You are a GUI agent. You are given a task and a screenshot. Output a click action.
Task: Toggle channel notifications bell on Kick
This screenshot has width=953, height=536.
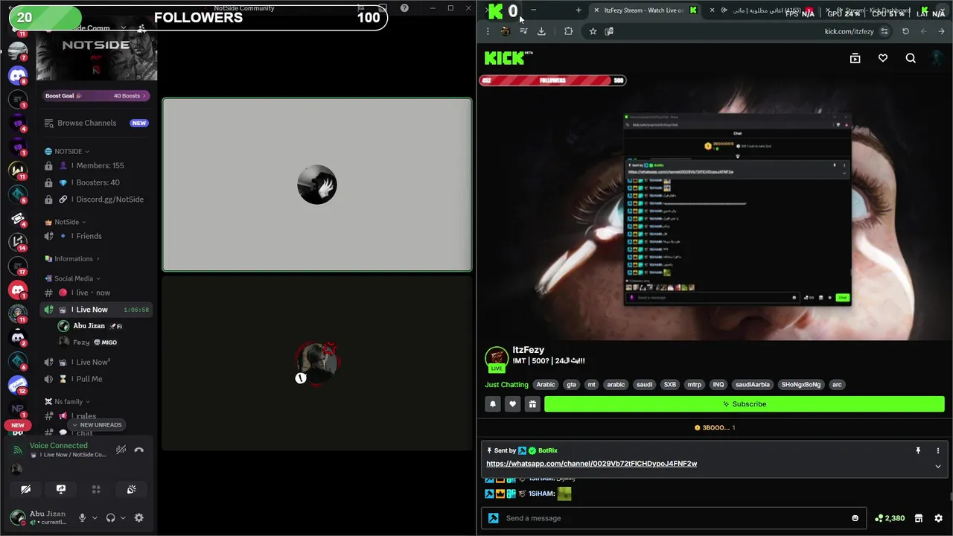492,404
